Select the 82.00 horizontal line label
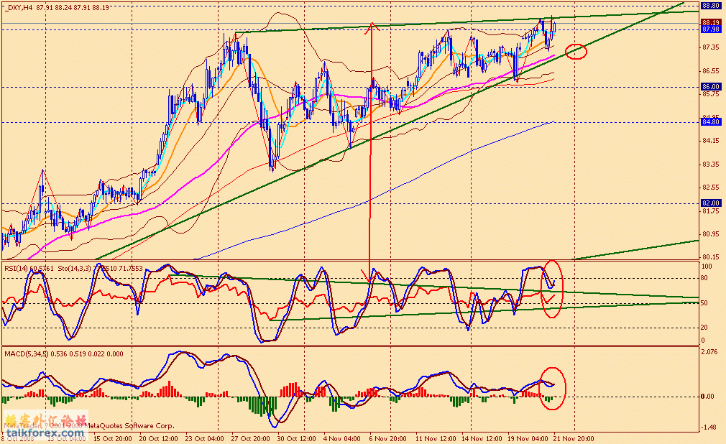726x444 pixels. coord(711,203)
